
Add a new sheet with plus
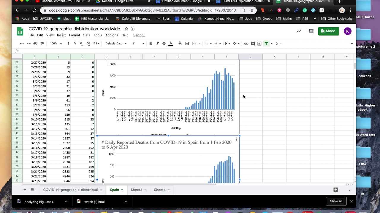tap(25, 190)
